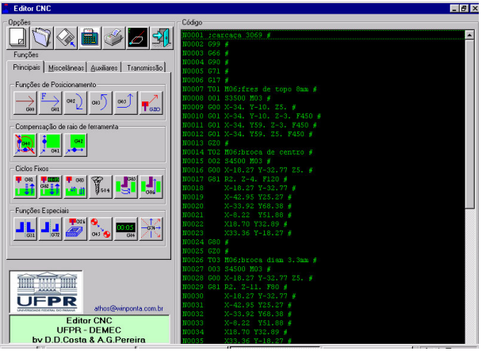This screenshot has height=351, width=482.
Task: Insert G83 peck drilling cycle
Action: click(75, 186)
